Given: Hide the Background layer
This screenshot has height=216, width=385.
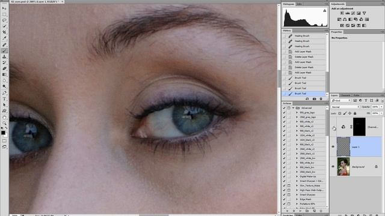Looking at the screenshot, I should click(x=333, y=167).
